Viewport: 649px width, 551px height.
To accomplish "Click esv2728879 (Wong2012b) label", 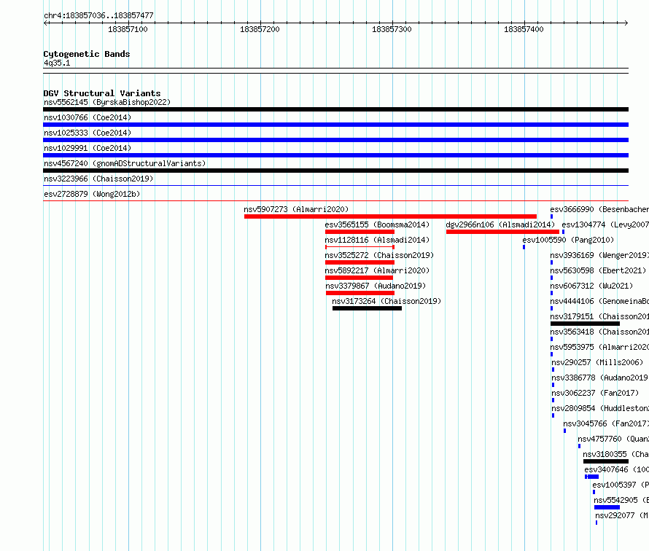I will (92, 194).
